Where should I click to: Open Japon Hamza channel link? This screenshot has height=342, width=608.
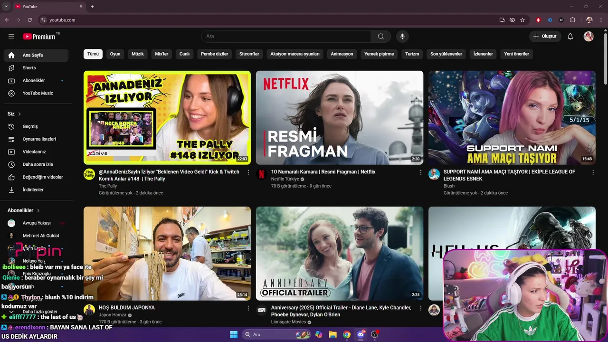(x=112, y=315)
